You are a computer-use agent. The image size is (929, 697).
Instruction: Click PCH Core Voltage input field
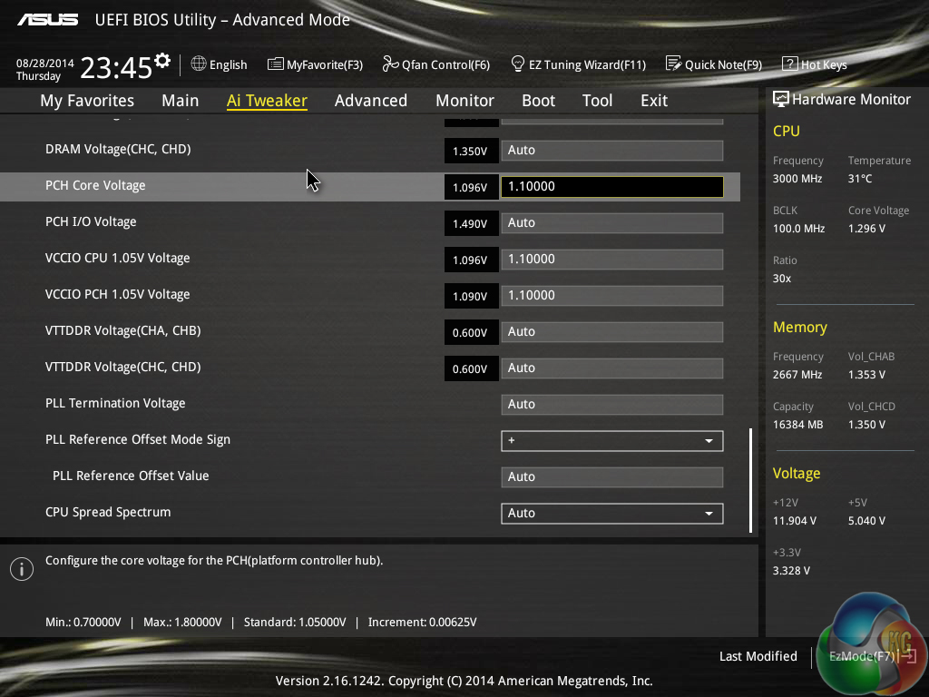pos(612,187)
